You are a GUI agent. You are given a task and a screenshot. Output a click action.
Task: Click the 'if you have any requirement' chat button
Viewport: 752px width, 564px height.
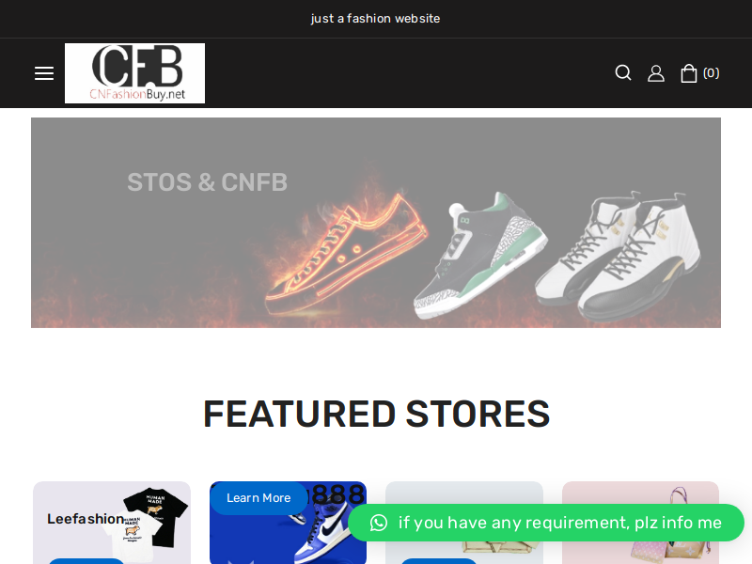pos(546,523)
